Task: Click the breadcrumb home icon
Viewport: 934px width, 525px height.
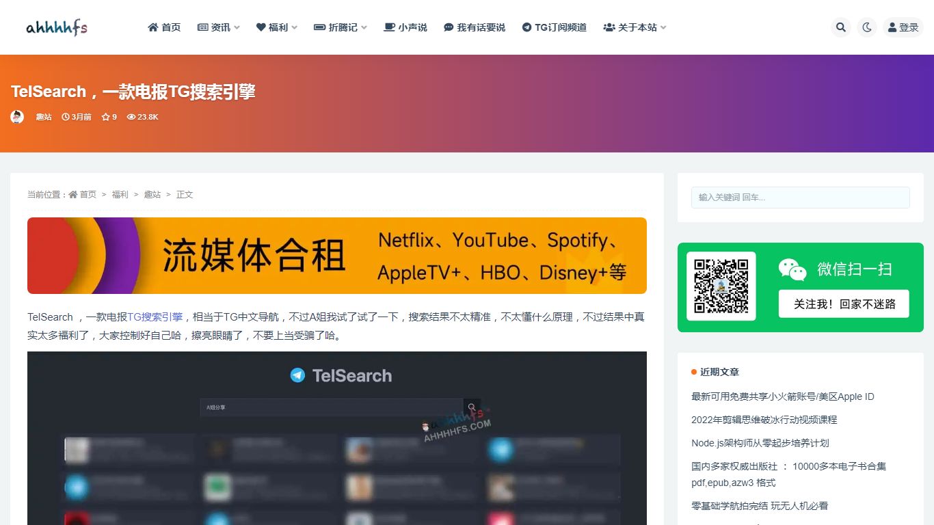Action: click(72, 194)
